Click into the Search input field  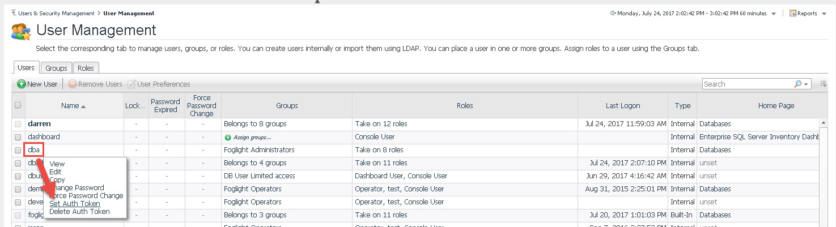click(x=747, y=84)
